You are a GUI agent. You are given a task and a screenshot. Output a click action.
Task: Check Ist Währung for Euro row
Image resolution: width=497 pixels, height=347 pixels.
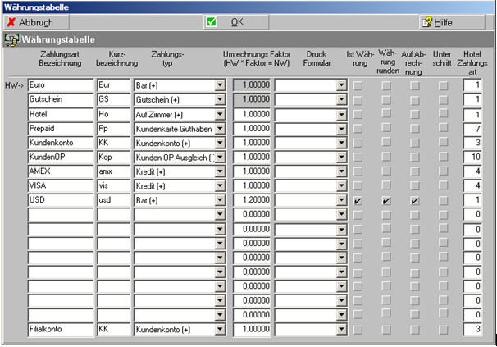click(x=358, y=85)
